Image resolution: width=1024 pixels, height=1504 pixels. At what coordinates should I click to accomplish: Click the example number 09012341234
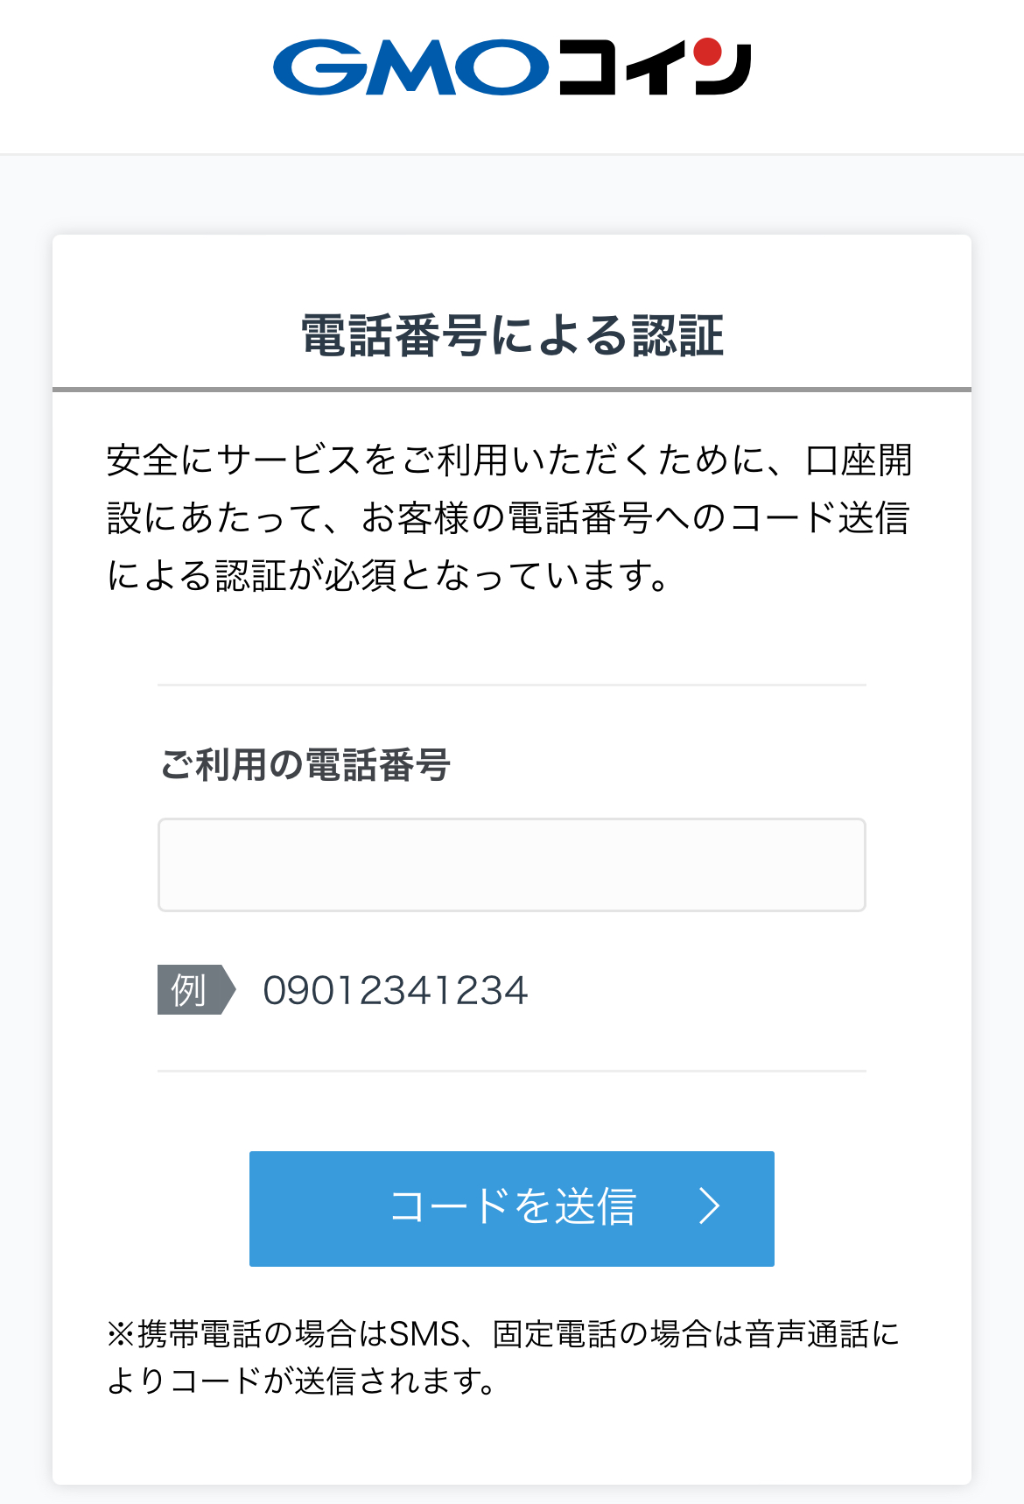(x=395, y=991)
